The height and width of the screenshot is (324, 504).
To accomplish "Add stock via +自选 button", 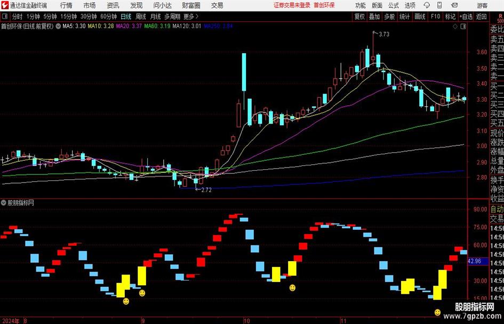I will pyautogui.click(x=466, y=16).
